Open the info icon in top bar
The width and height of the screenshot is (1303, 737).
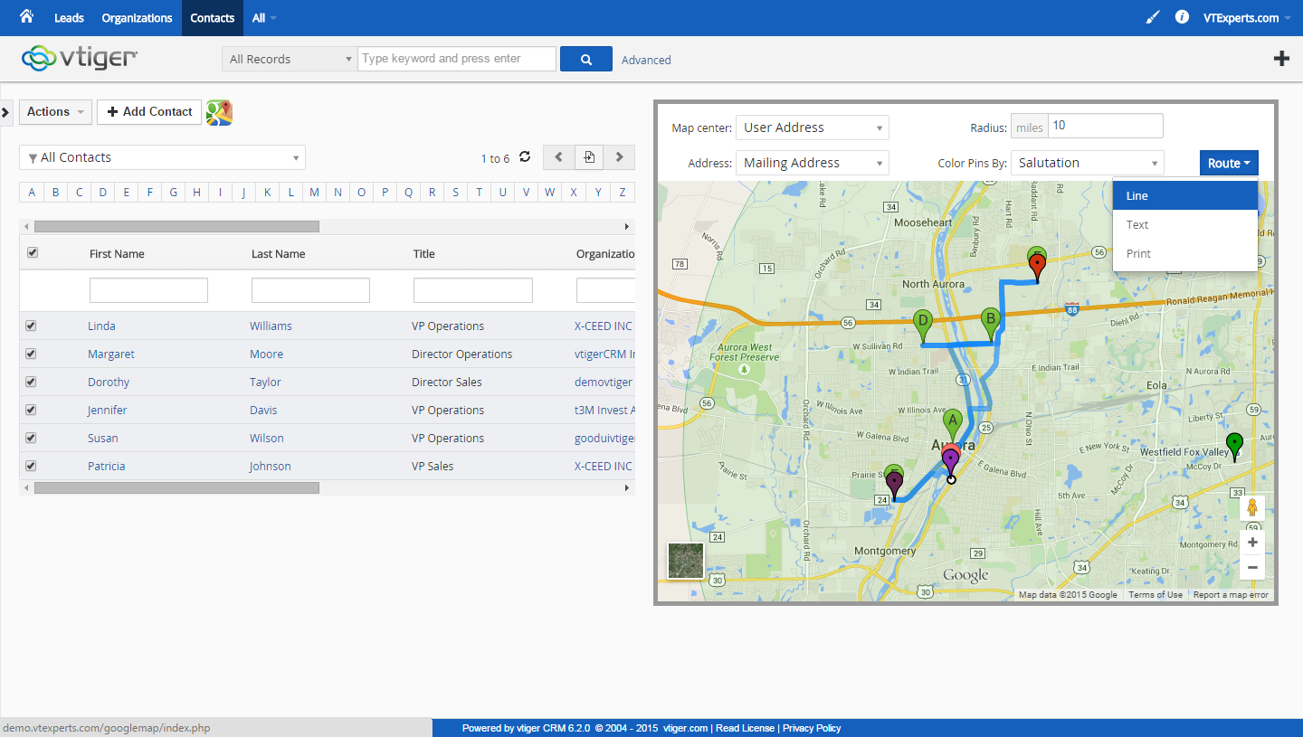(x=1182, y=17)
